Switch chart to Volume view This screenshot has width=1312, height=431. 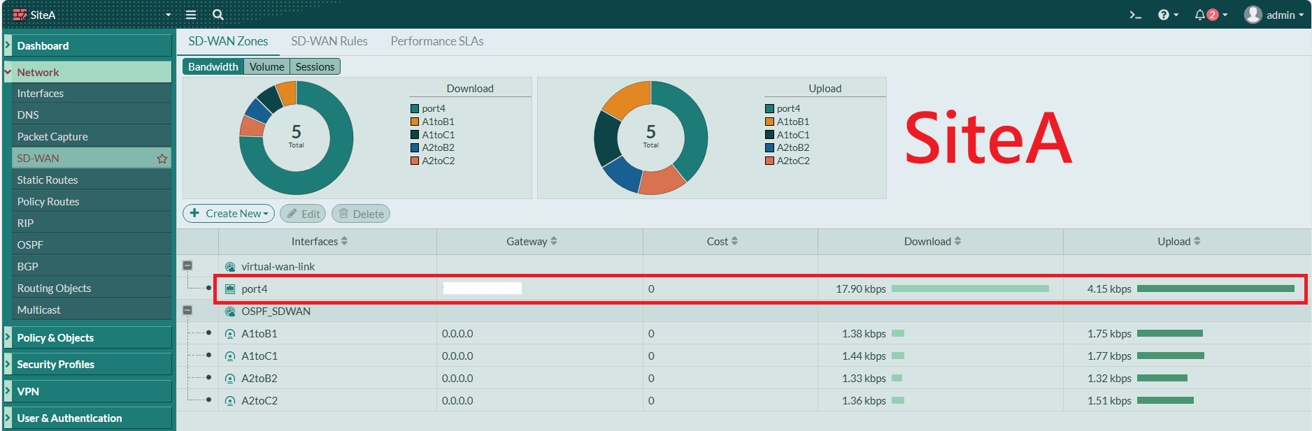(267, 67)
